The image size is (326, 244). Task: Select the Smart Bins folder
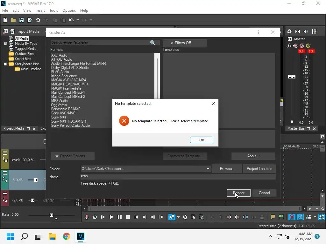23,59
